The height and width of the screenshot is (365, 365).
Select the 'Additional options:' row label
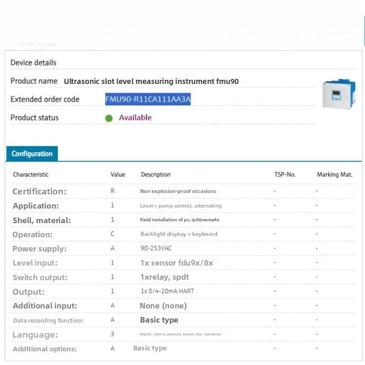coord(45,349)
